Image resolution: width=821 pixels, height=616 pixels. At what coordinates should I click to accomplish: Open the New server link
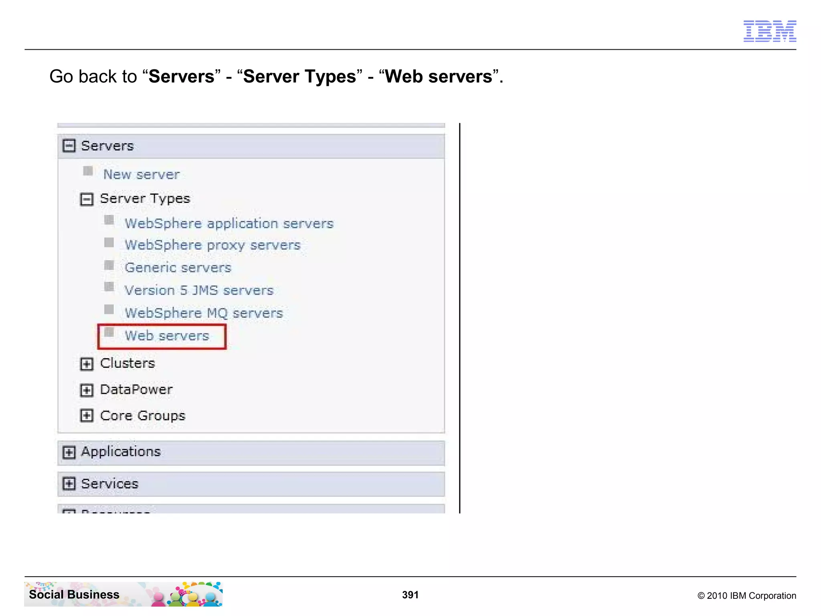coord(142,174)
